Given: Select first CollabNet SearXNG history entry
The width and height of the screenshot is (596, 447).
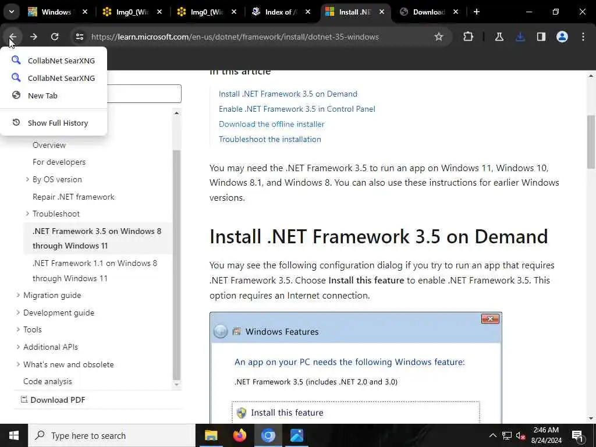Looking at the screenshot, I should [54, 61].
